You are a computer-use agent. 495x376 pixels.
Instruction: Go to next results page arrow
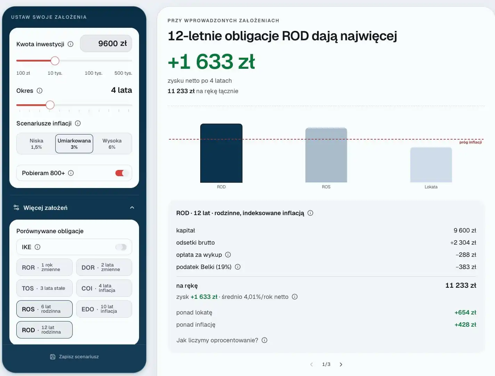click(x=341, y=365)
